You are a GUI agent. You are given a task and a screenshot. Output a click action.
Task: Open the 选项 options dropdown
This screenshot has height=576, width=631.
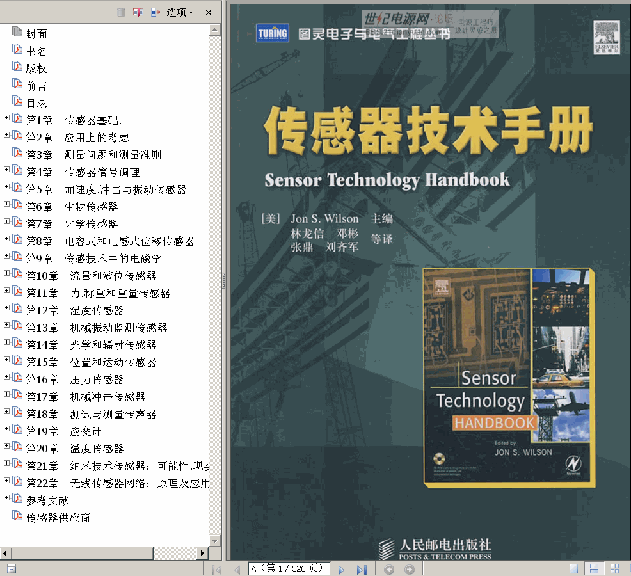pos(180,12)
